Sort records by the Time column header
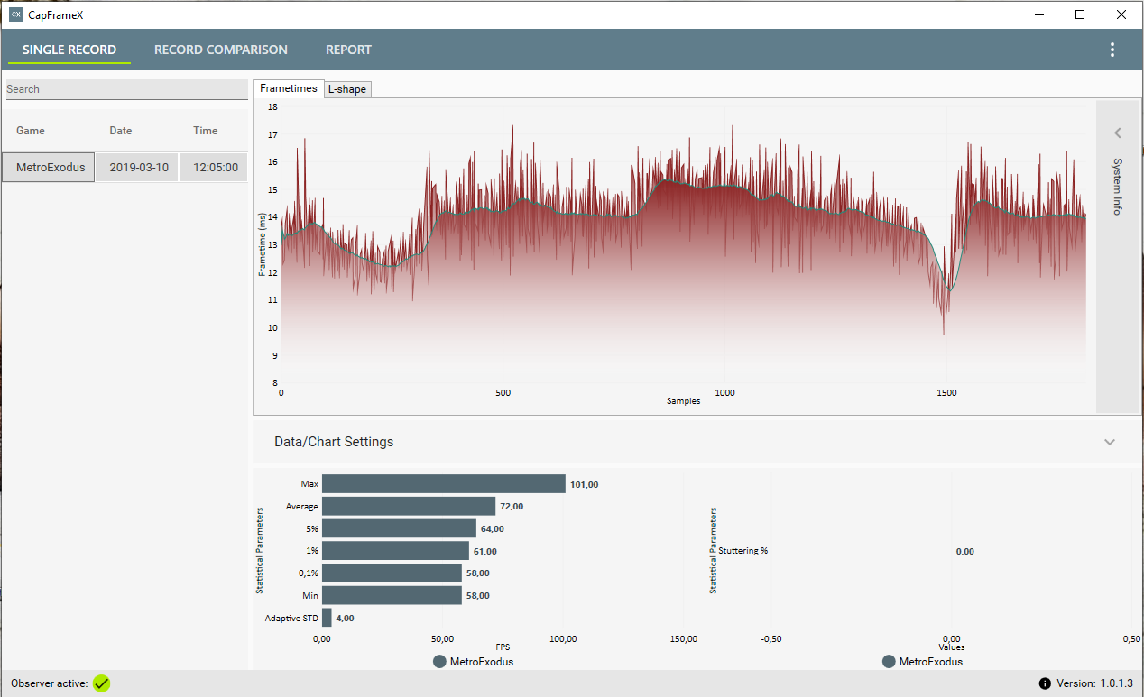1144x697 pixels. pos(206,131)
